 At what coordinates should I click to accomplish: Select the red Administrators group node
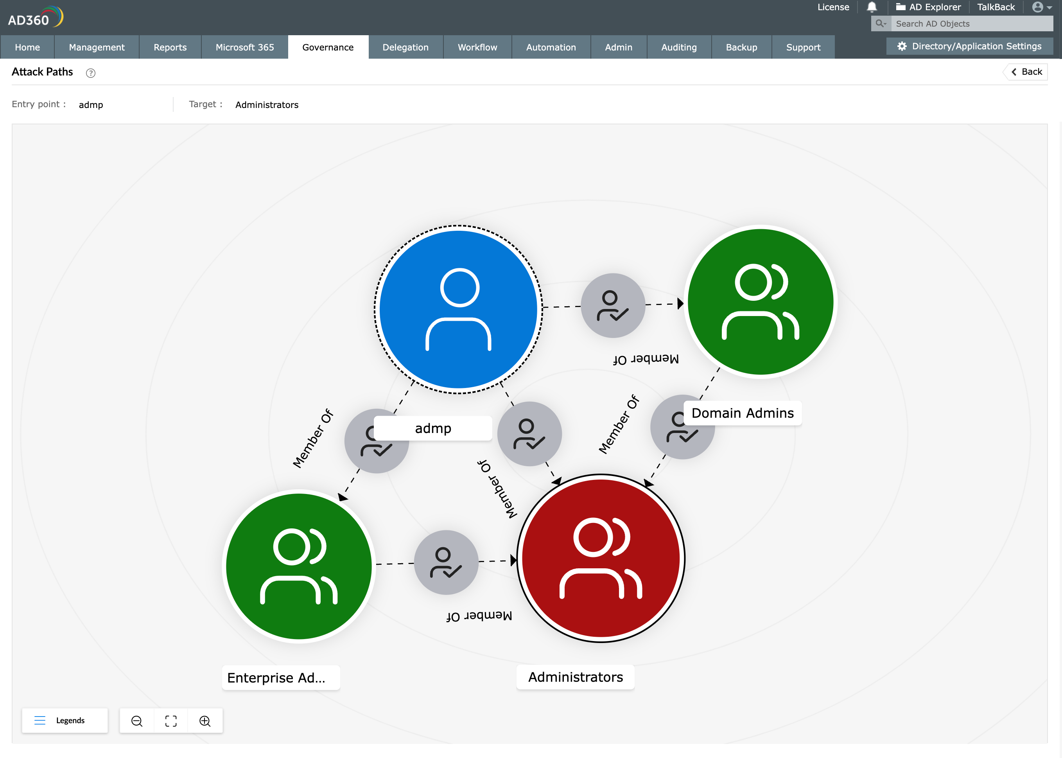(x=601, y=558)
